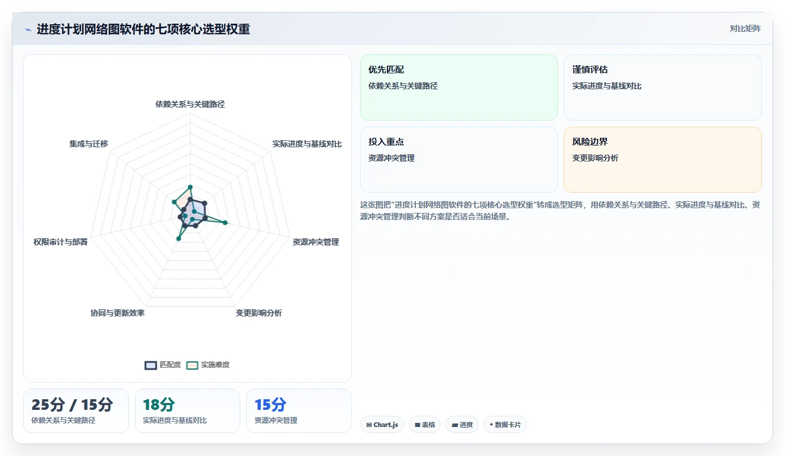Click the Chart.js tag chip

click(382, 425)
